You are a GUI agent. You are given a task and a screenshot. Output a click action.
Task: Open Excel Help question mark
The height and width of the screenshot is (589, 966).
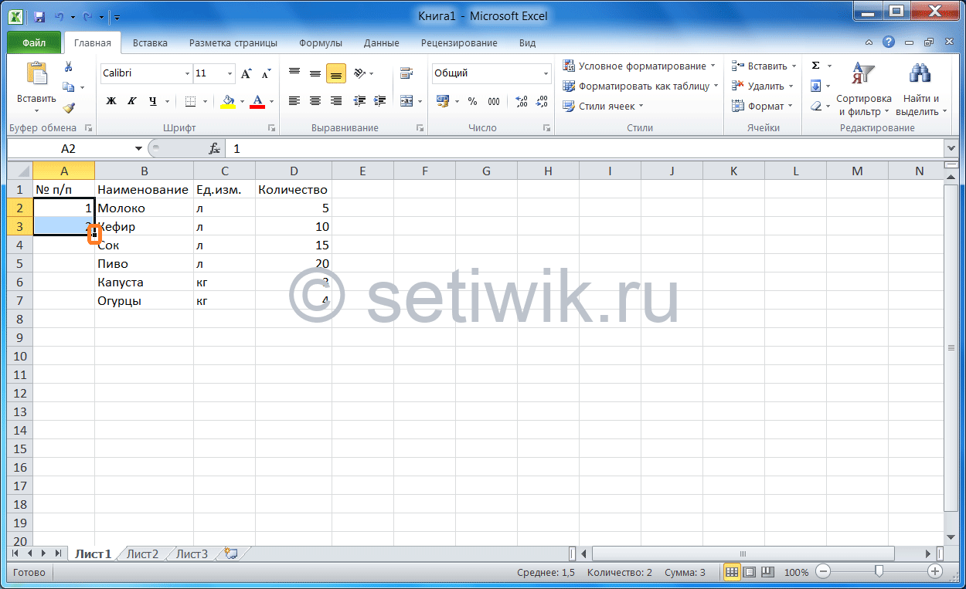click(889, 42)
